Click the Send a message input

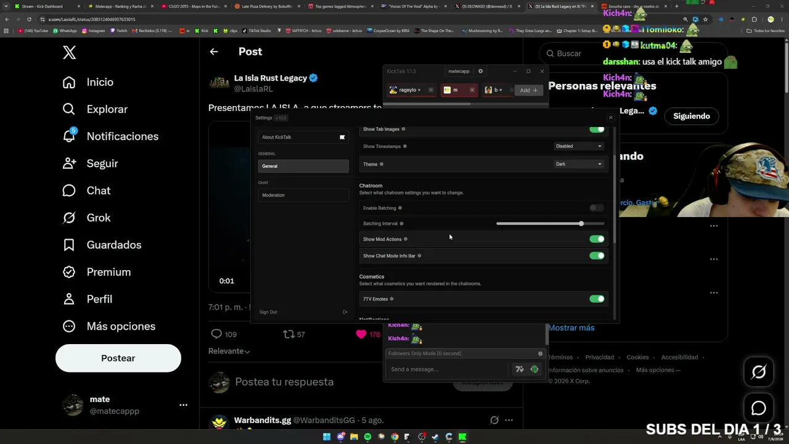448,369
